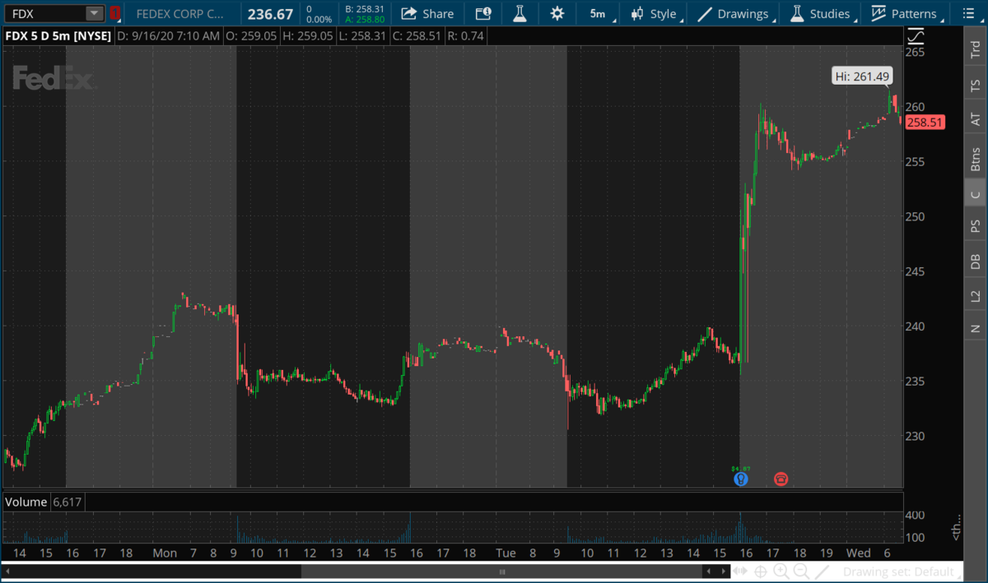988x583 pixels.
Task: Toggle the red clipboard link indicator by symbol
Action: pos(115,14)
